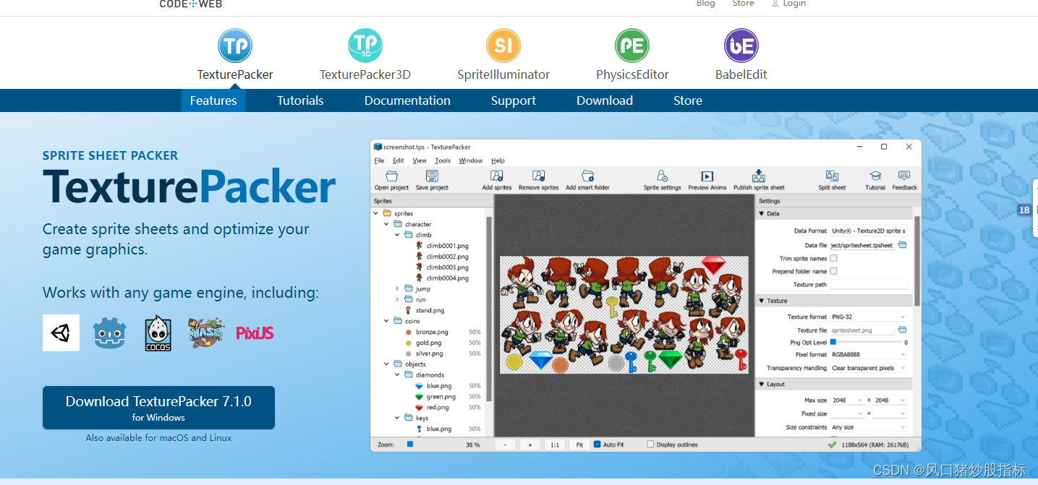
Task: Click Add smart folder toolbar icon
Action: coord(587,176)
